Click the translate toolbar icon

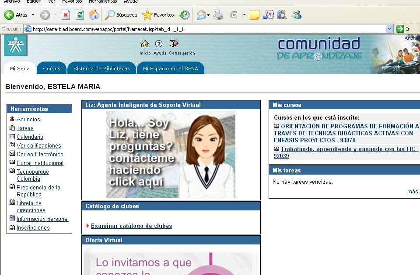click(x=268, y=15)
